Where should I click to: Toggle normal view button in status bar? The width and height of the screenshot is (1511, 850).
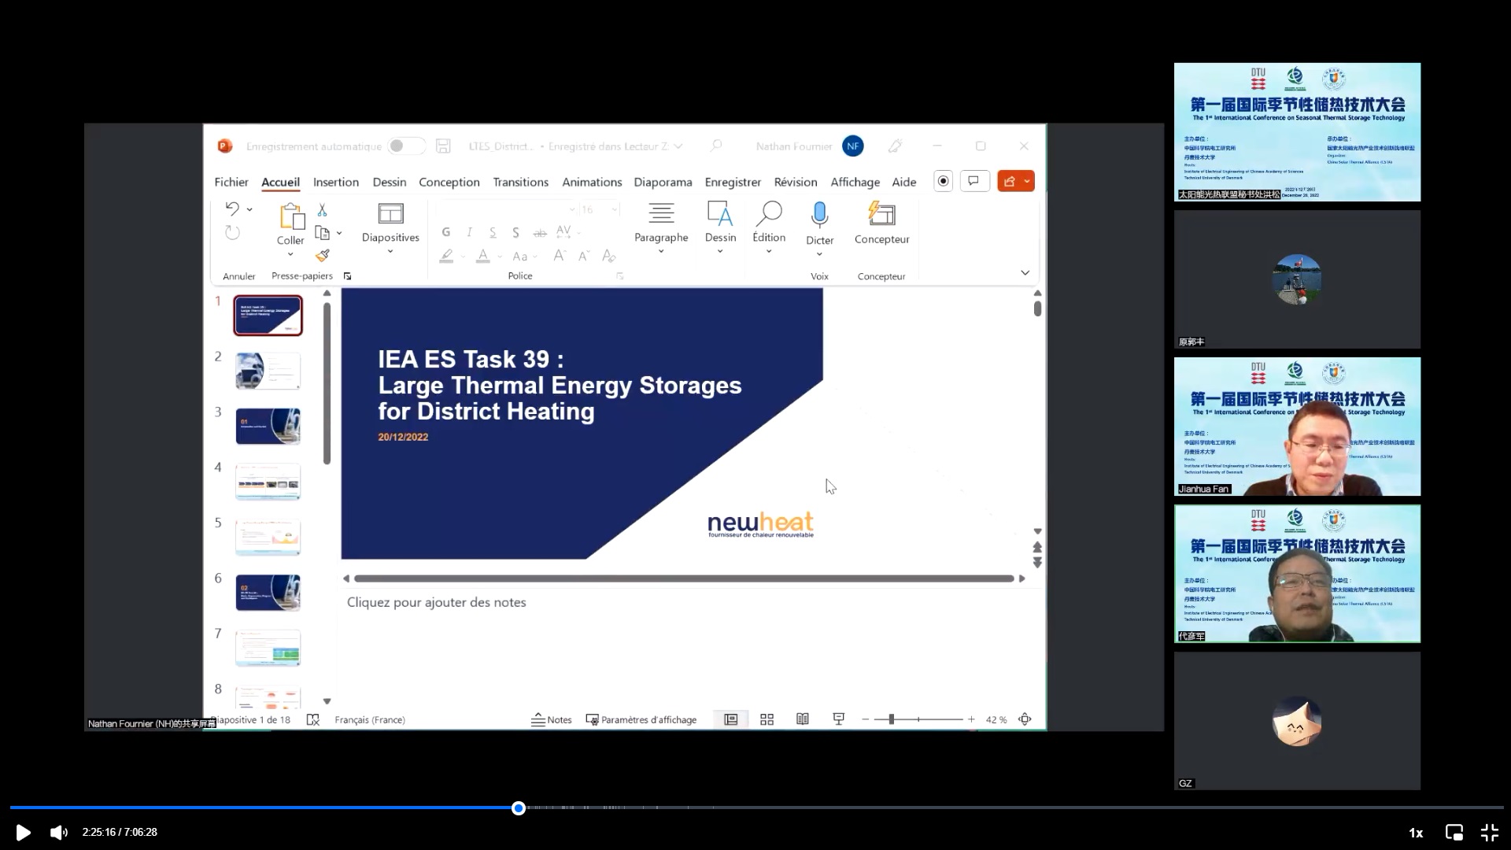(730, 719)
